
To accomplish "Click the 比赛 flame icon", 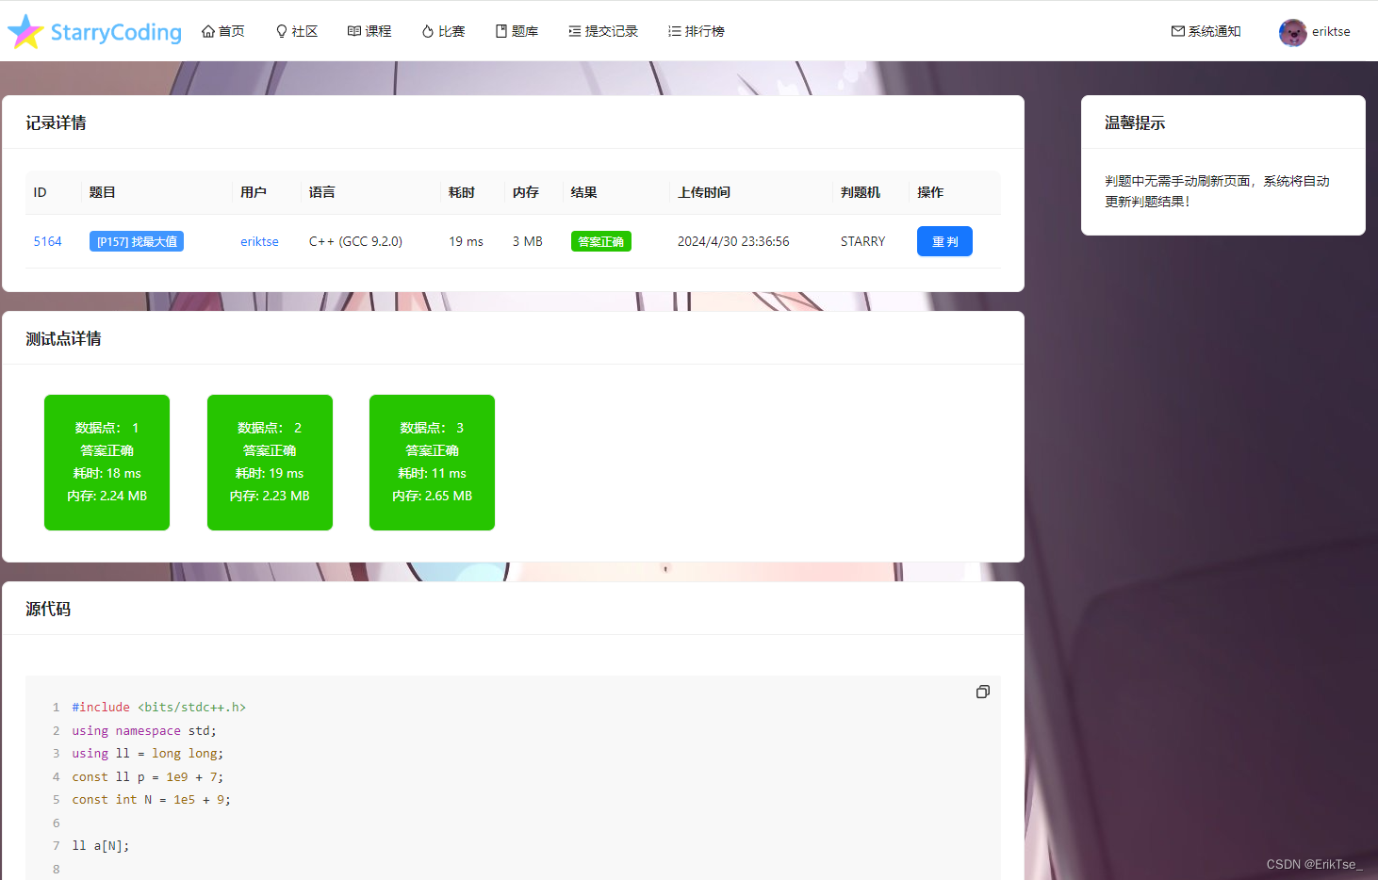I will [427, 30].
